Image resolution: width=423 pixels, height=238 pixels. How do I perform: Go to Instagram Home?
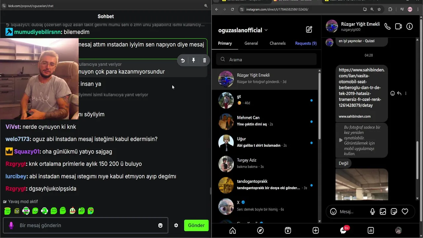click(x=233, y=230)
